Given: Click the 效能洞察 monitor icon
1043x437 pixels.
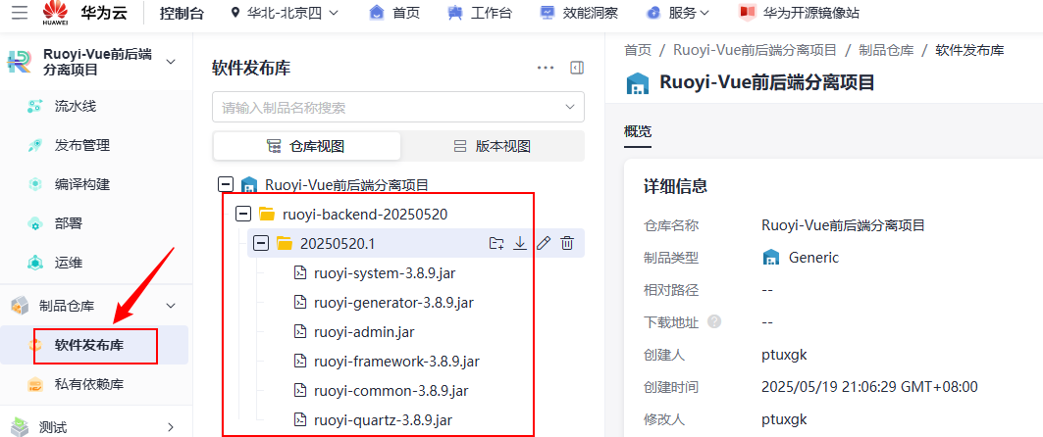Looking at the screenshot, I should click(548, 13).
